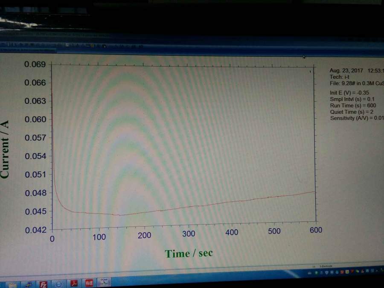Click the 'Aug. 23, 2017' date text
The height and width of the screenshot is (288, 384).
[346, 70]
